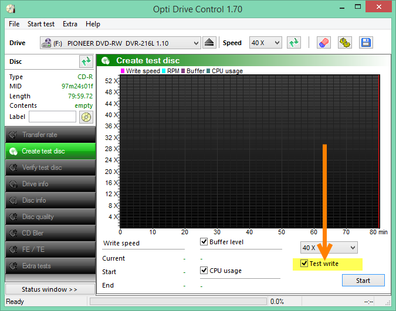Switch to Verify test disc
The image size is (396, 311).
click(50, 168)
